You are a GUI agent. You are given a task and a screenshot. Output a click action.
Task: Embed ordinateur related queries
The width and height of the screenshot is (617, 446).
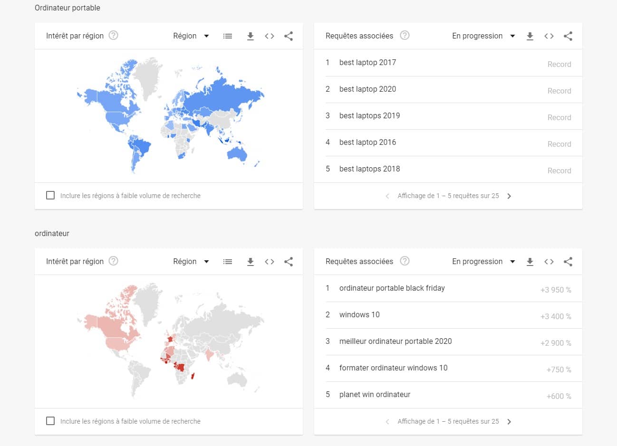(549, 262)
